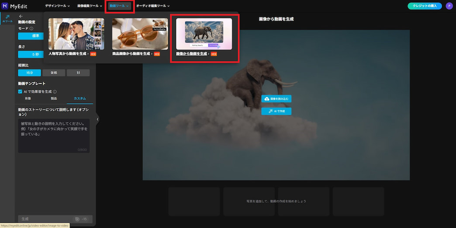Click the MyEdit logo
The image size is (456, 228).
click(14, 6)
